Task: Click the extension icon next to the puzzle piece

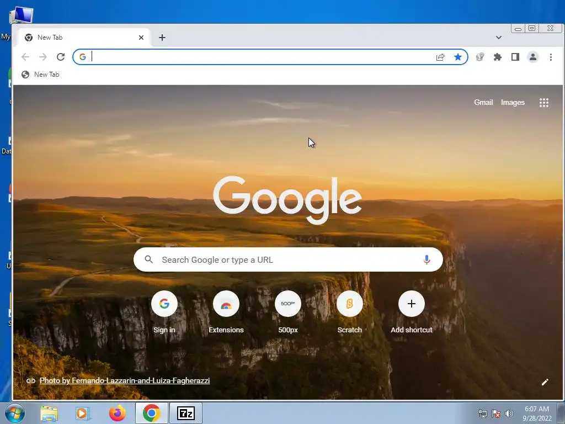Action: coord(480,57)
